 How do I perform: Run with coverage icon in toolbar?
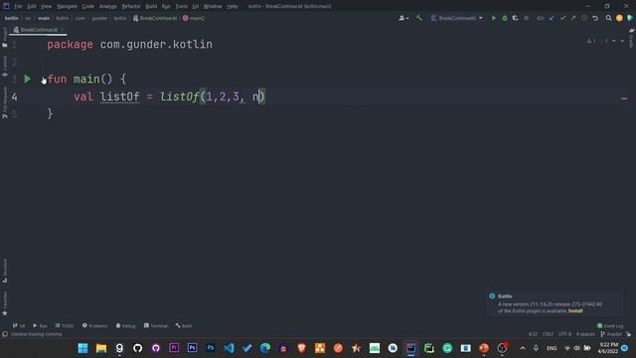pyautogui.click(x=515, y=18)
